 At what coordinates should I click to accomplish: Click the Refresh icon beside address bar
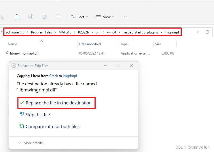click(x=207, y=32)
